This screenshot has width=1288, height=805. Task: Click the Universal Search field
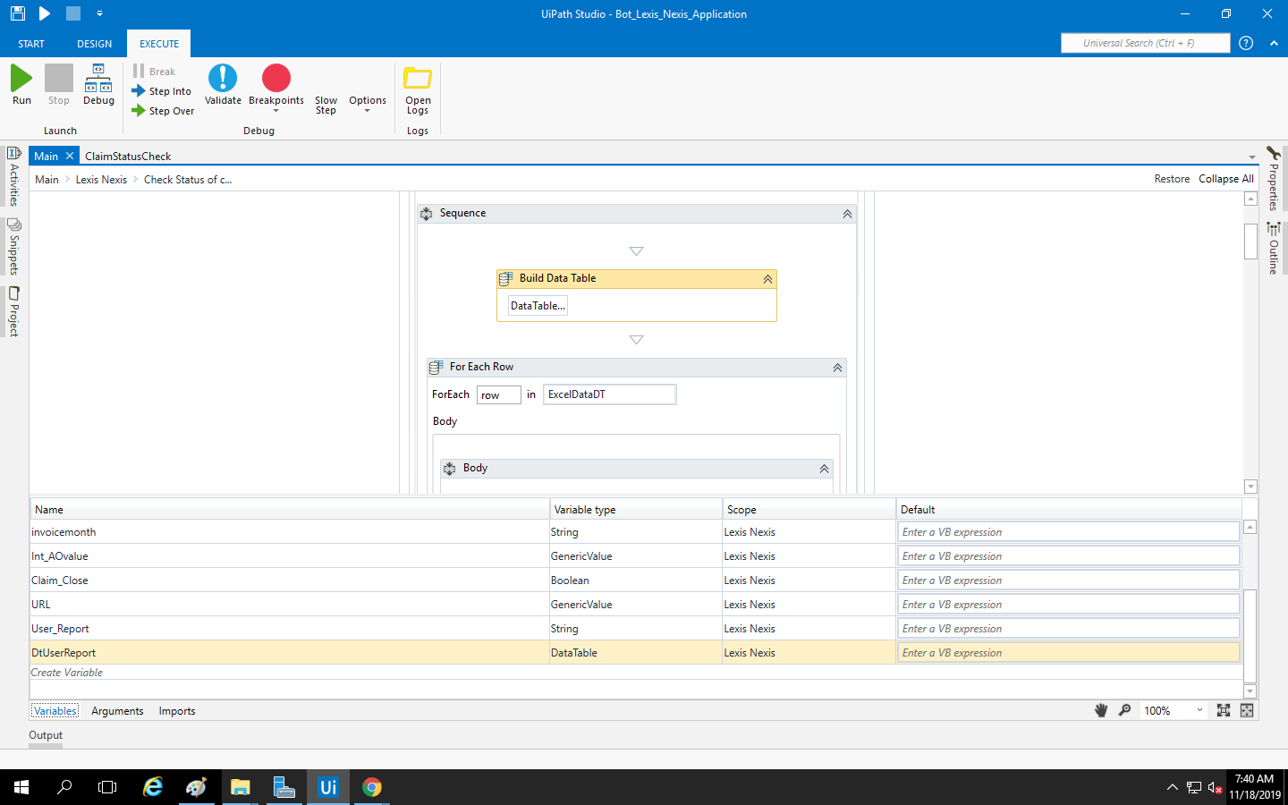(x=1145, y=43)
